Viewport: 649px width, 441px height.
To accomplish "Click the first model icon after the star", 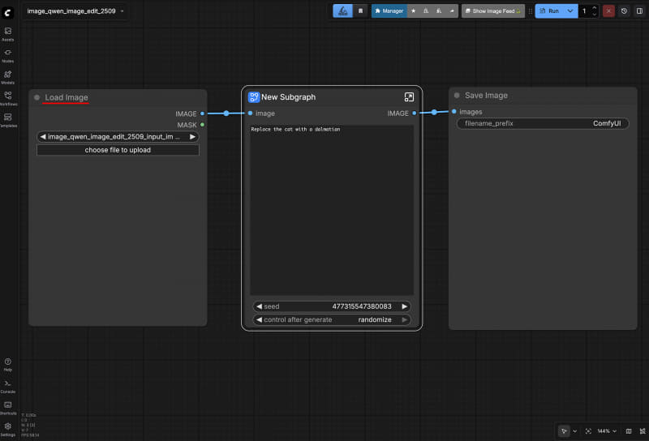I will (x=426, y=11).
